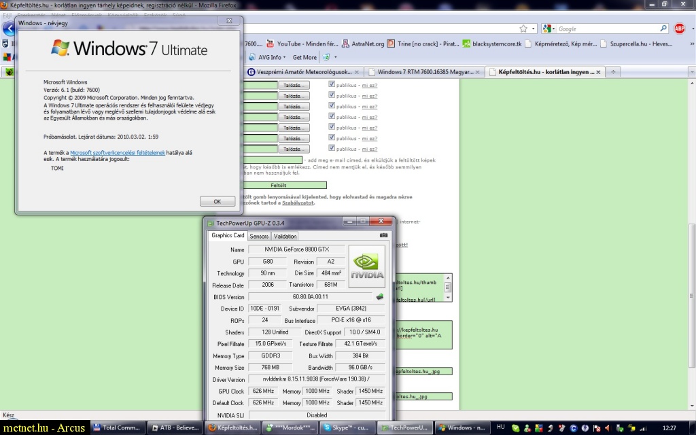Expand the AVG Info dropdown

click(x=285, y=57)
